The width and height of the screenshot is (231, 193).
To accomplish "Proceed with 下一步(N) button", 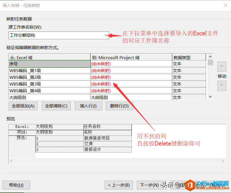I will click(150, 185).
